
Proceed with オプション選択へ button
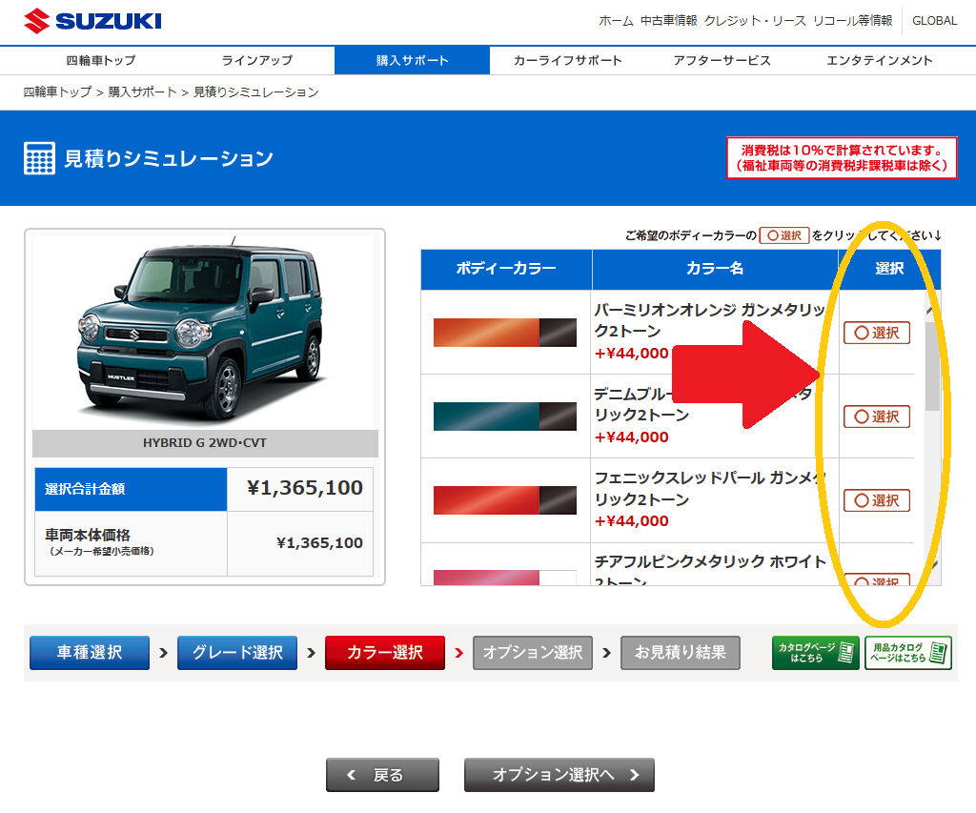[559, 775]
